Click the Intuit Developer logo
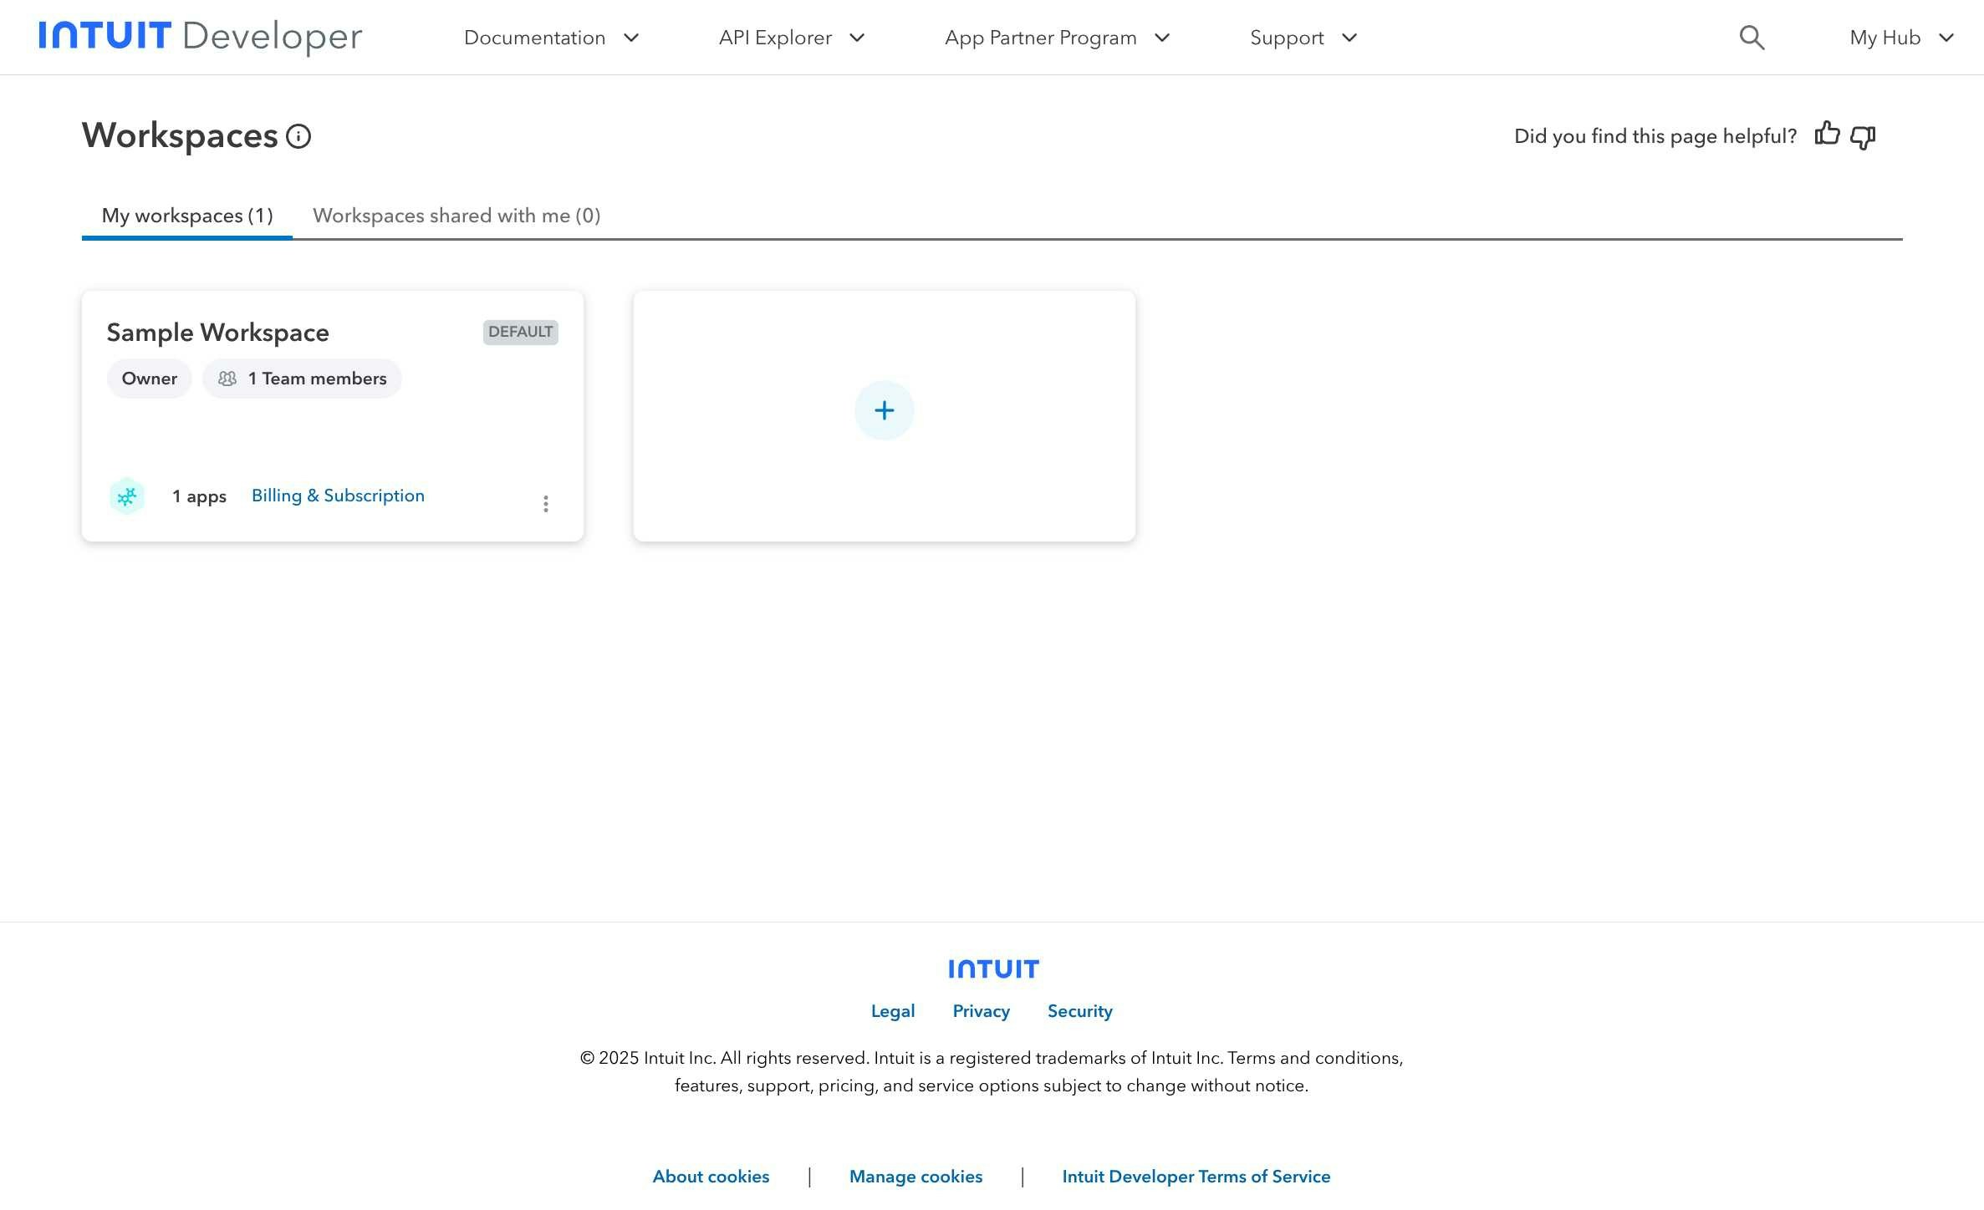Image resolution: width=1984 pixels, height=1210 pixels. pos(201,37)
